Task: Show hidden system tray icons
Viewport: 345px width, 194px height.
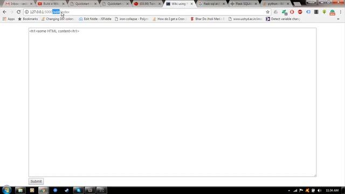Action: click(289, 190)
